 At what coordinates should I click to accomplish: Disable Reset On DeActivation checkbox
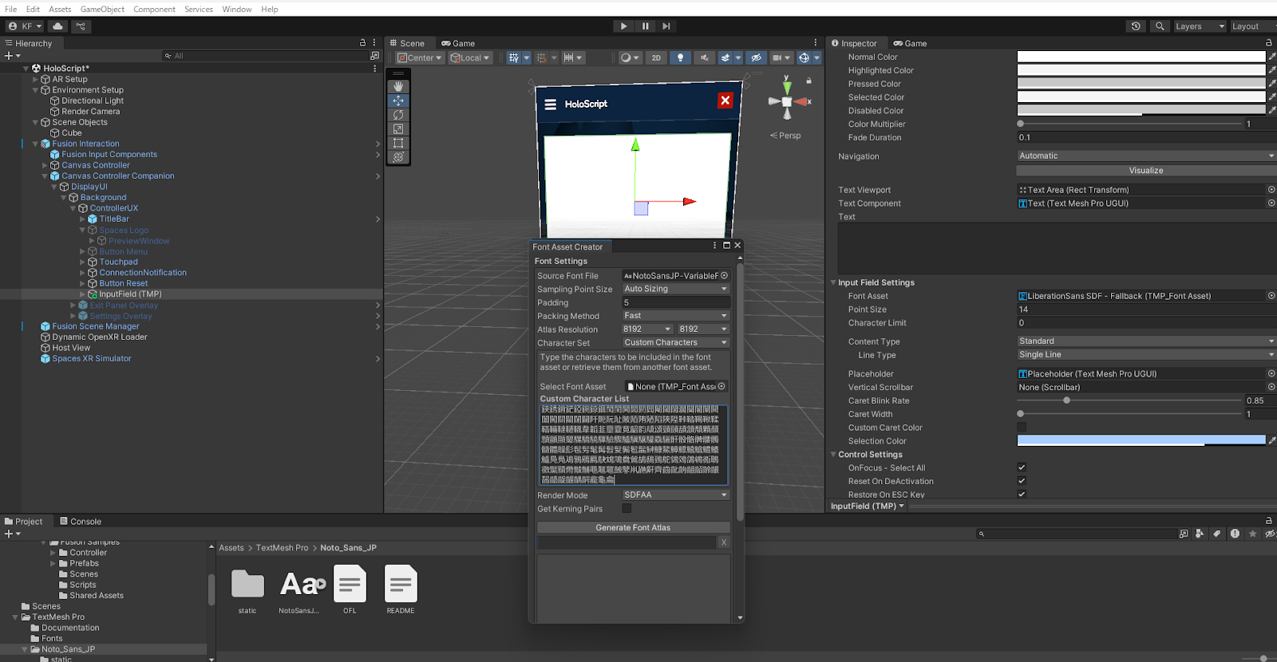1022,482
